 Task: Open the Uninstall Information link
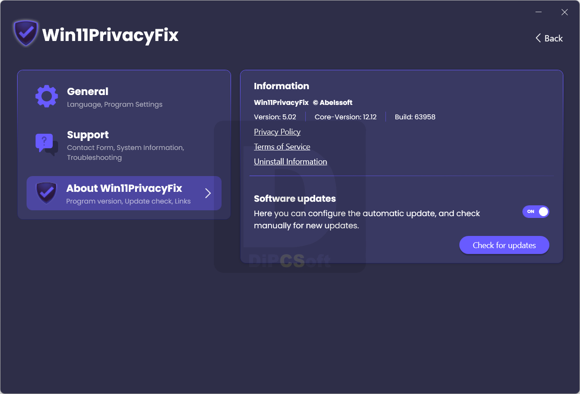290,162
